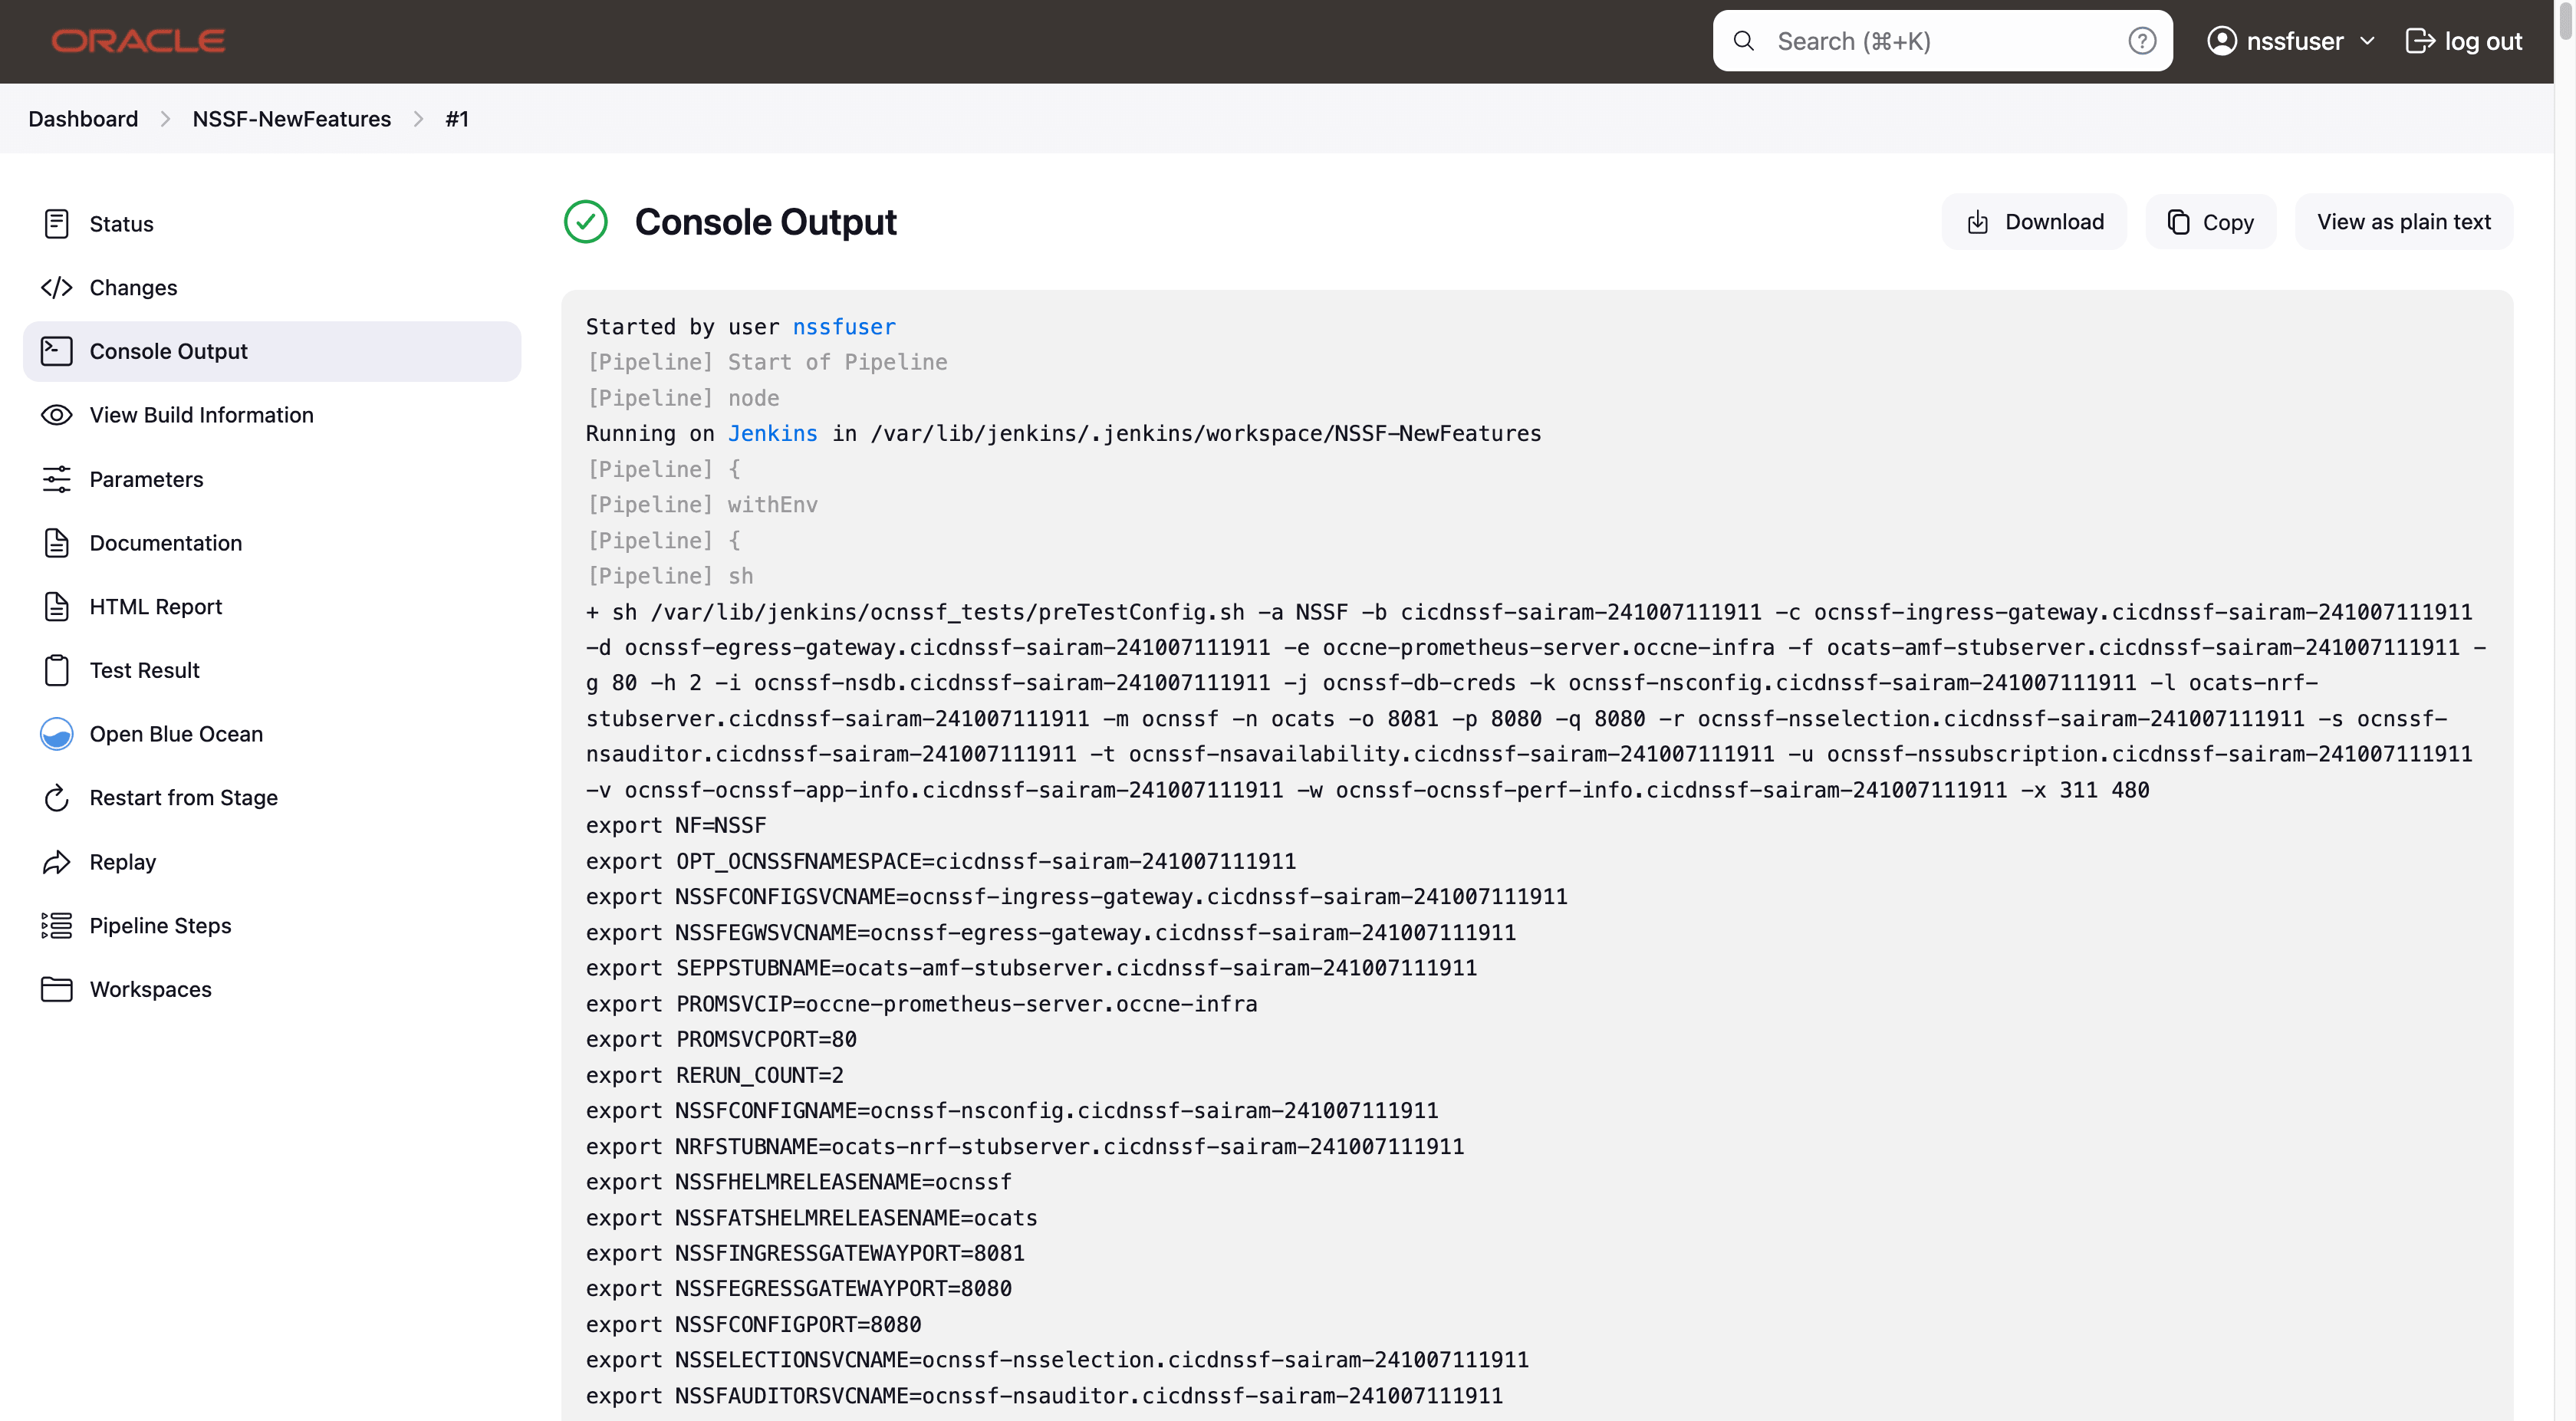The image size is (2576, 1421).
Task: Open the HTML Report sidebar item
Action: [155, 607]
